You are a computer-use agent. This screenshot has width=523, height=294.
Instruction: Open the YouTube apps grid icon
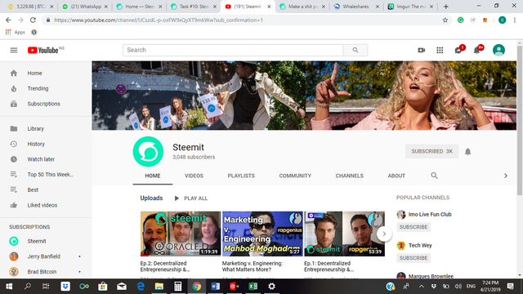(440, 51)
